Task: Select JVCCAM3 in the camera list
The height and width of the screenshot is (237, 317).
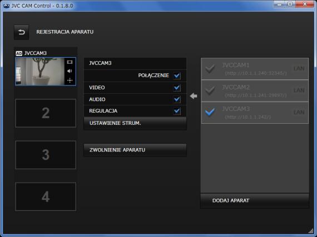Action: point(255,112)
